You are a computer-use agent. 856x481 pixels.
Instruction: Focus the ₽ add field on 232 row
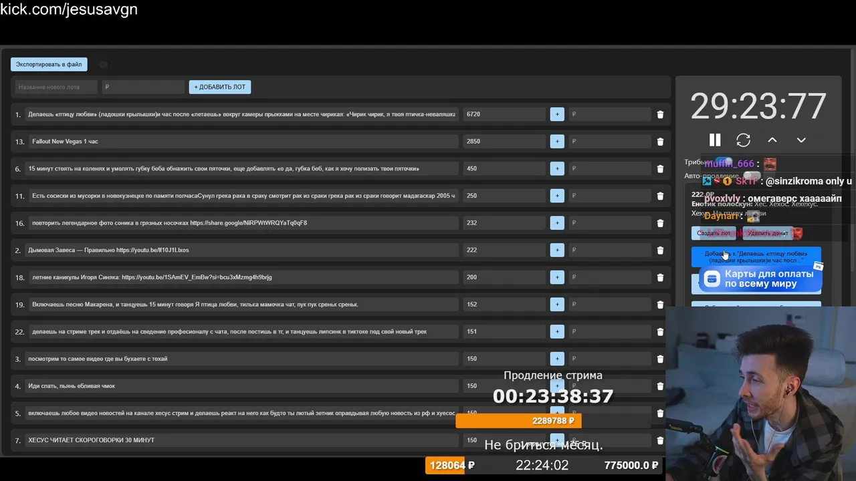click(x=609, y=223)
